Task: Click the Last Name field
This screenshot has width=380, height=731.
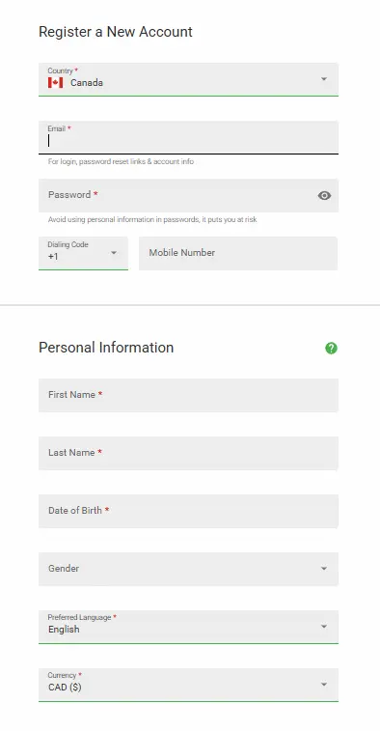Action: coord(188,453)
